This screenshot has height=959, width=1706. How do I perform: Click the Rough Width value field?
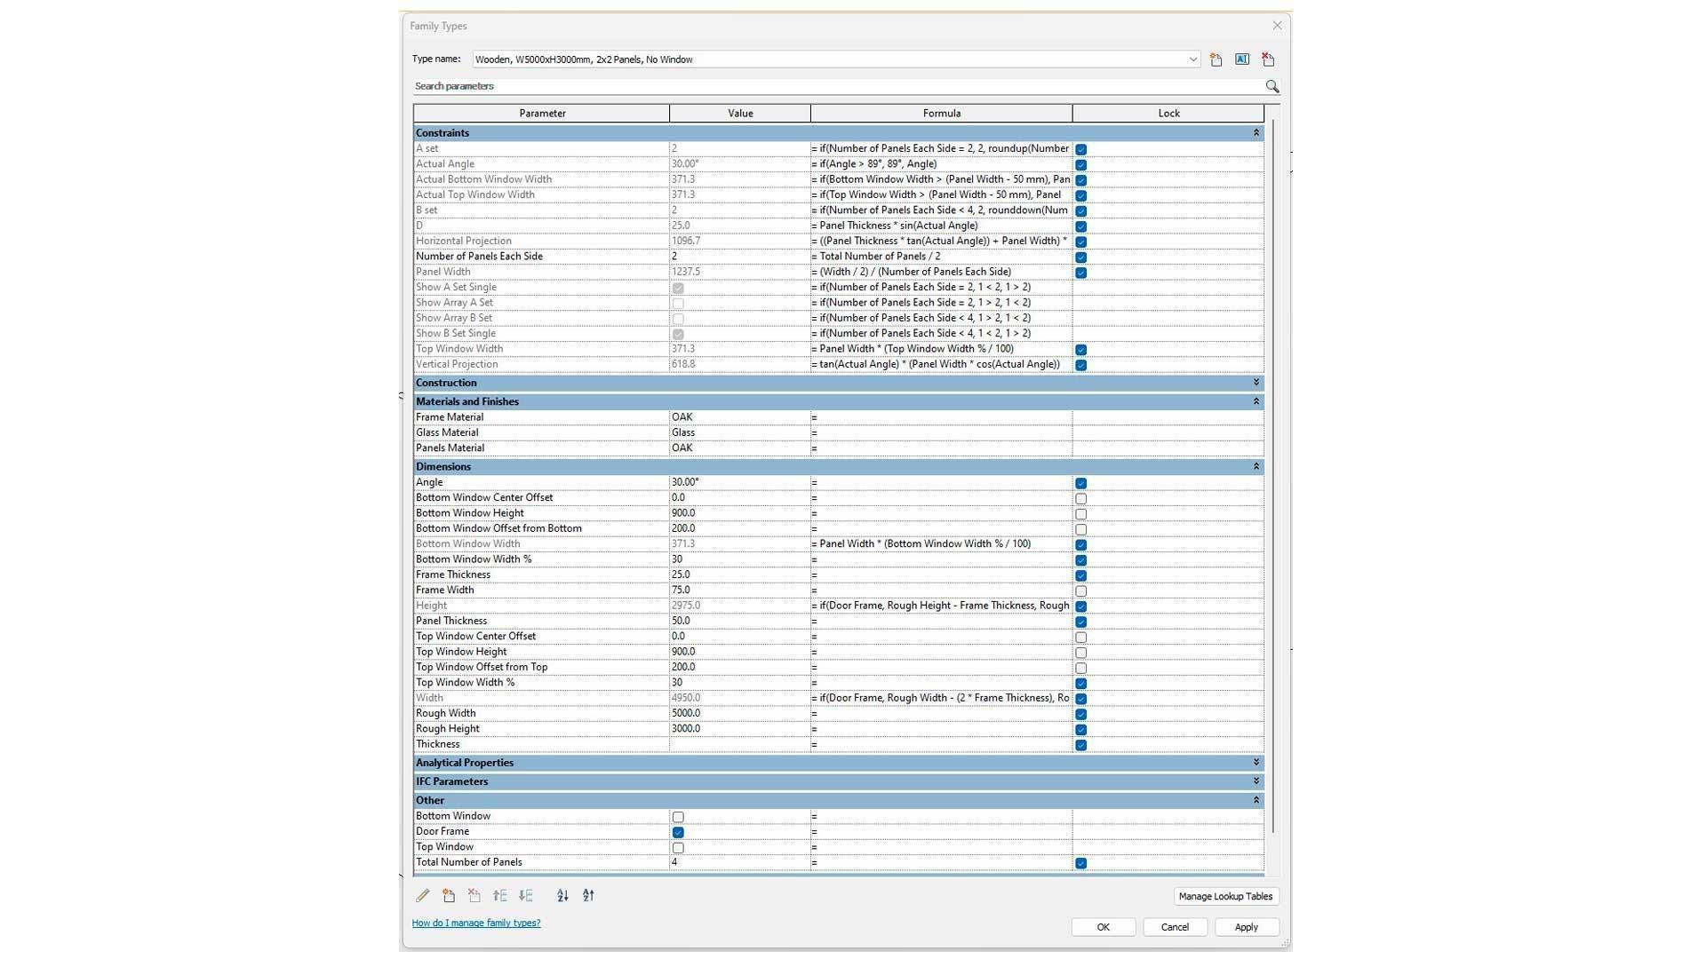tap(738, 713)
